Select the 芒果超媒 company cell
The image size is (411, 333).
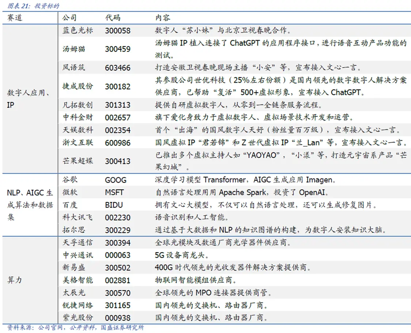click(77, 161)
